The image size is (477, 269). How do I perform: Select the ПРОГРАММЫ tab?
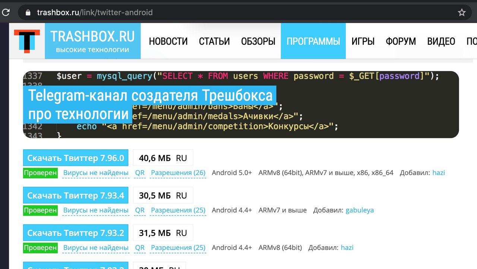313,41
